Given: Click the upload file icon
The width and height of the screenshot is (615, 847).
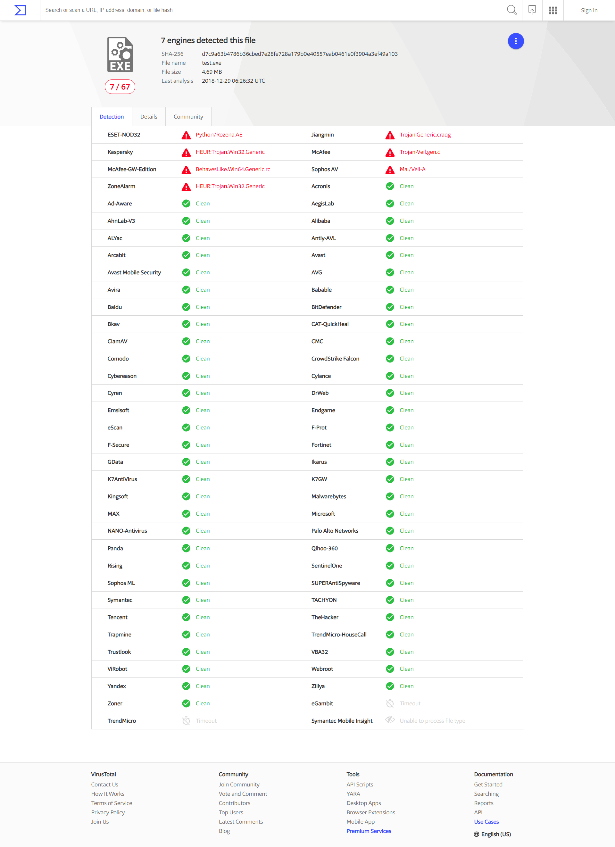Looking at the screenshot, I should coord(532,10).
